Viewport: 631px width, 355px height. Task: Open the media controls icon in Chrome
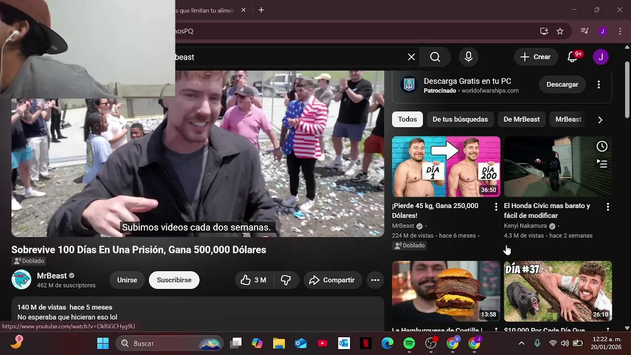(585, 31)
